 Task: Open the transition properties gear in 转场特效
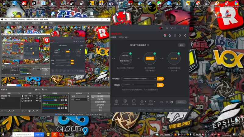click(88, 97)
